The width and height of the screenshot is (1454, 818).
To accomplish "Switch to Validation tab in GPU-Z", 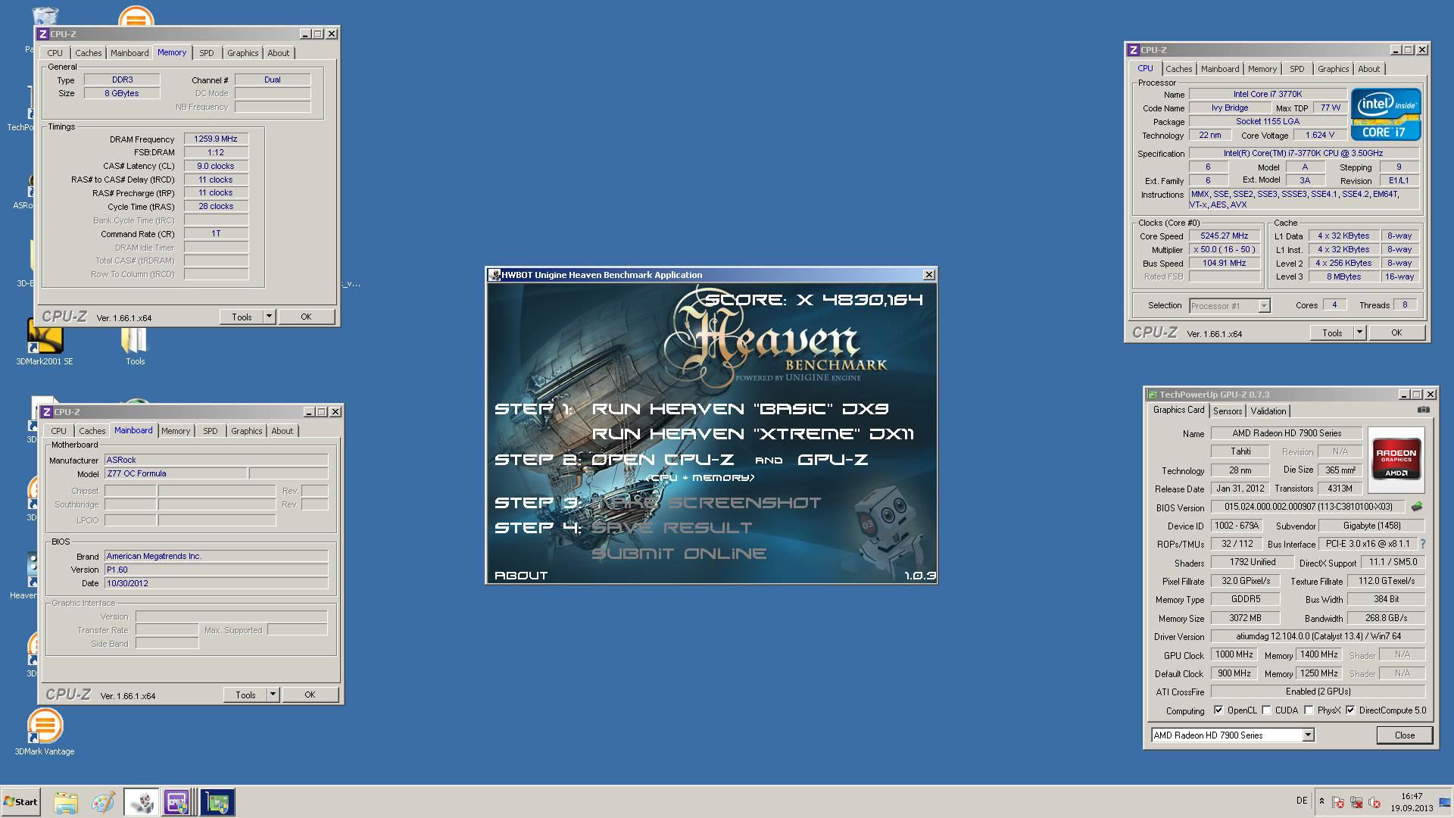I will 1268,411.
